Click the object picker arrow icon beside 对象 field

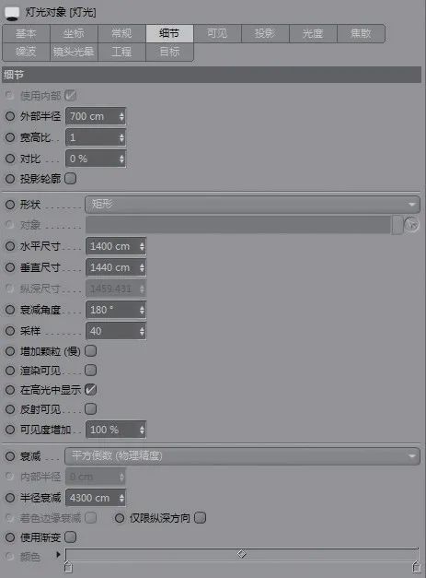click(x=411, y=225)
